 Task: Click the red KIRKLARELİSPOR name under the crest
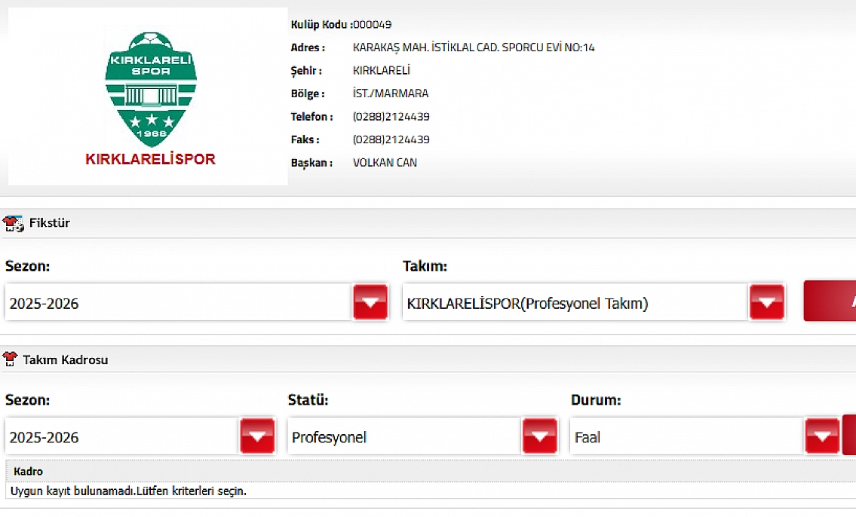click(151, 159)
